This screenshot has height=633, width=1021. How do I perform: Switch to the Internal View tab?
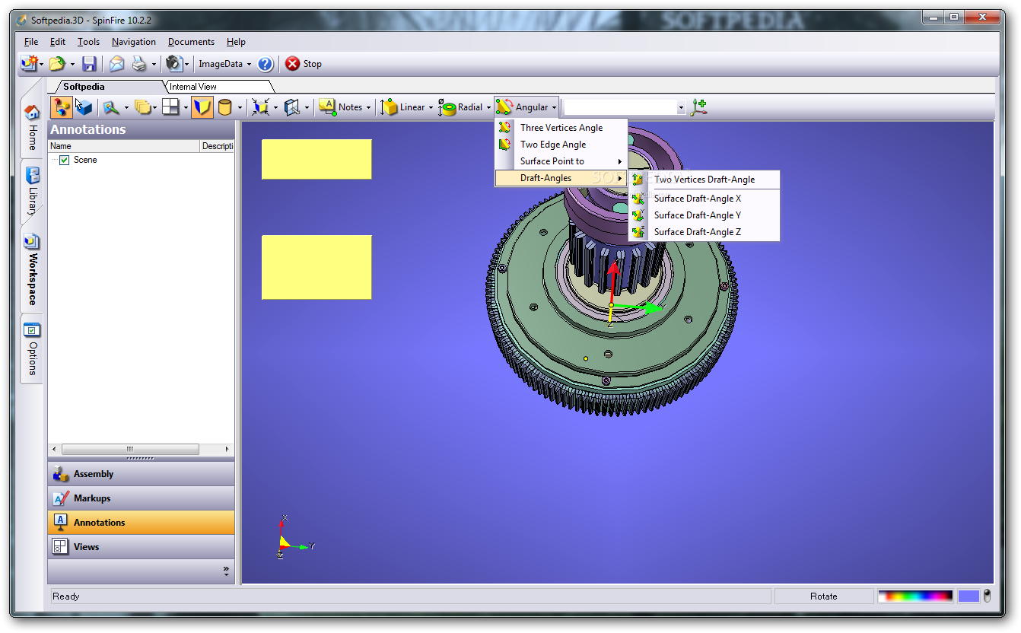[x=218, y=87]
